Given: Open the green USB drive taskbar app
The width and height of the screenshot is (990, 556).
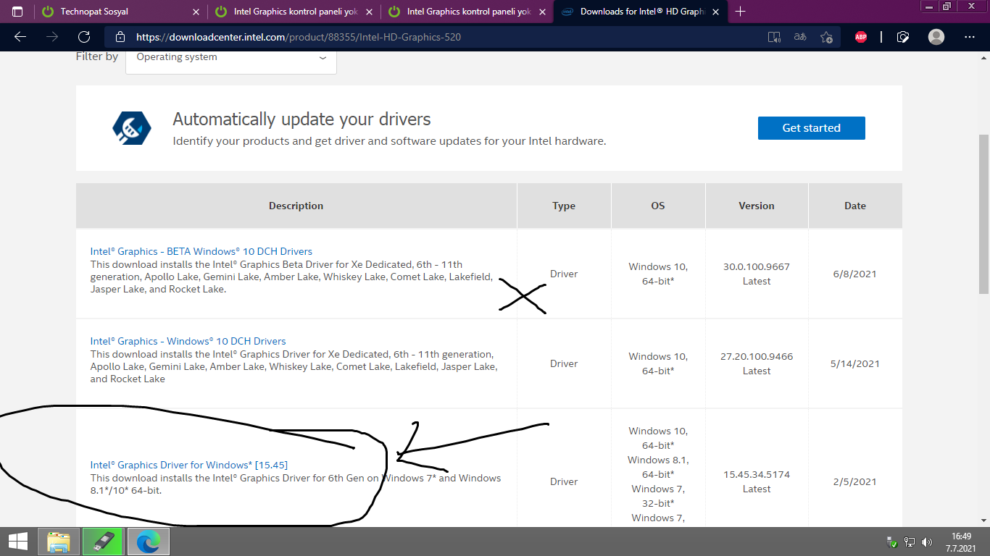Looking at the screenshot, I should [x=103, y=542].
